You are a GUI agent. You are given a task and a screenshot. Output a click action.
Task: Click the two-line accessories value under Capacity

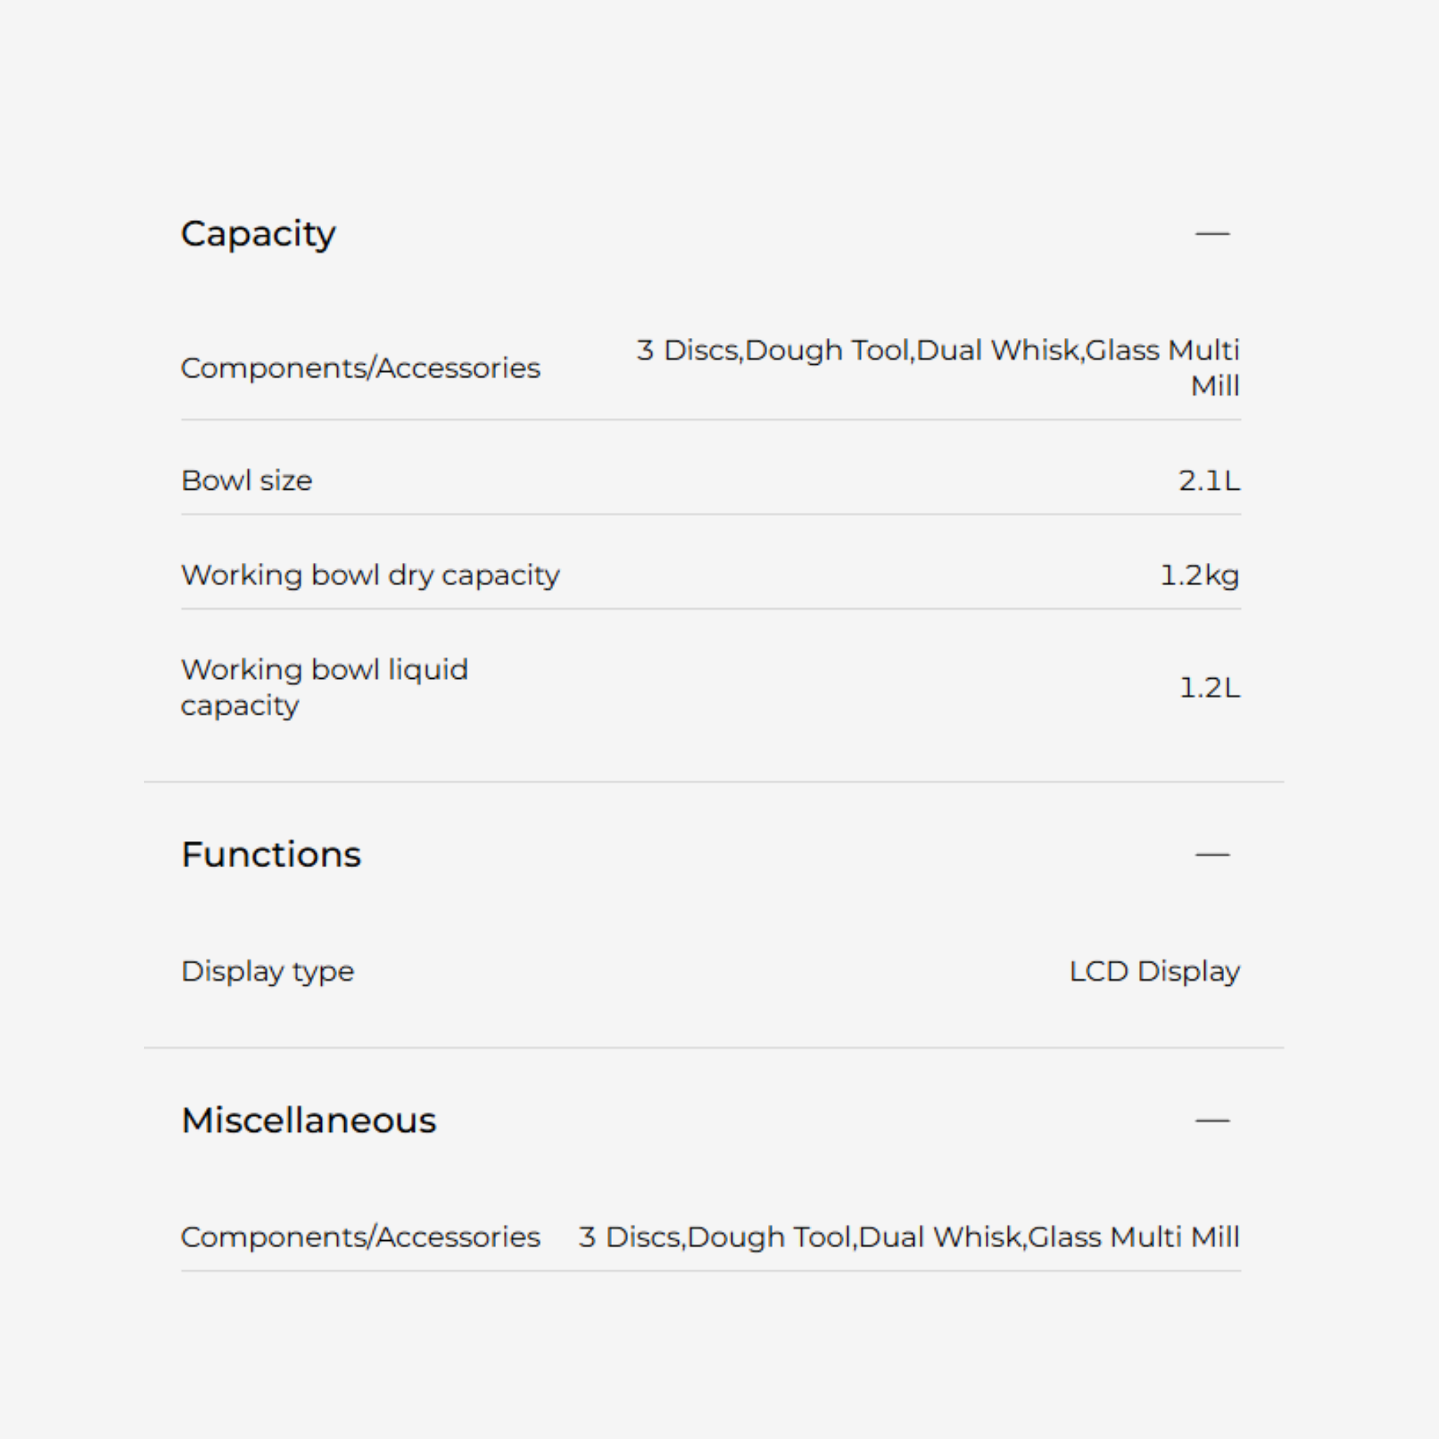(x=937, y=367)
